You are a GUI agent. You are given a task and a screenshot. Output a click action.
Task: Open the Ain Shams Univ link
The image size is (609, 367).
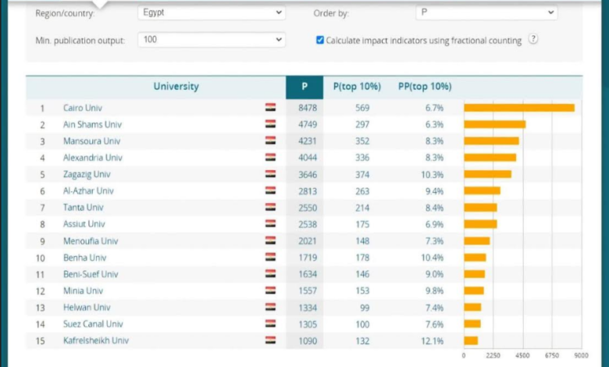pos(92,125)
